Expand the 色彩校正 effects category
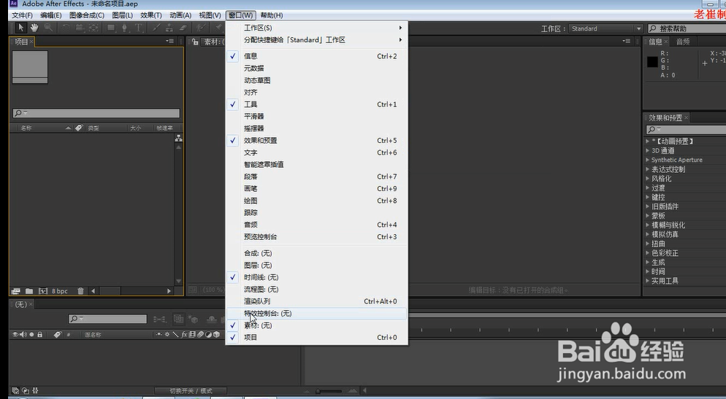Screen dimensions: 726x399 pos(648,252)
